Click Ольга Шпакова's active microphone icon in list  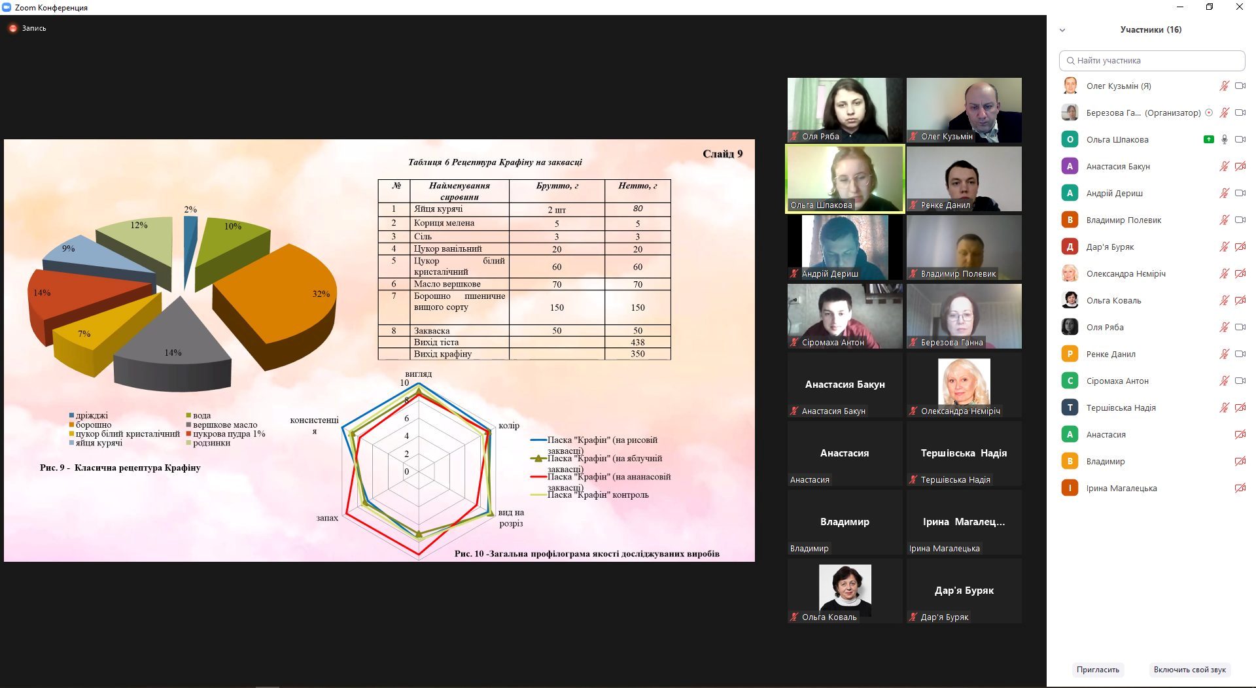point(1224,139)
